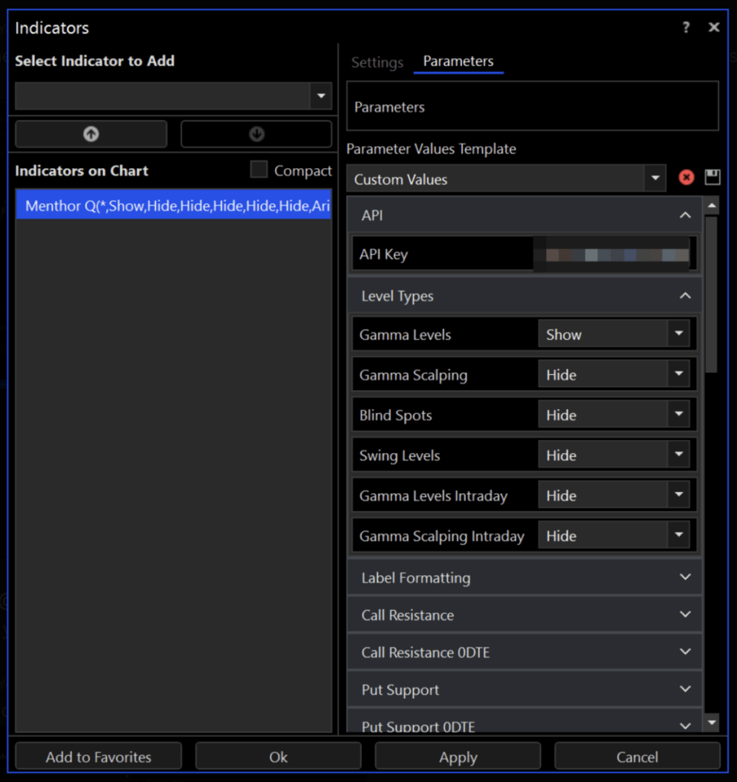Open the Select Indicator to Add dropdown arrow
Viewport: 737px width, 782px height.
[321, 95]
